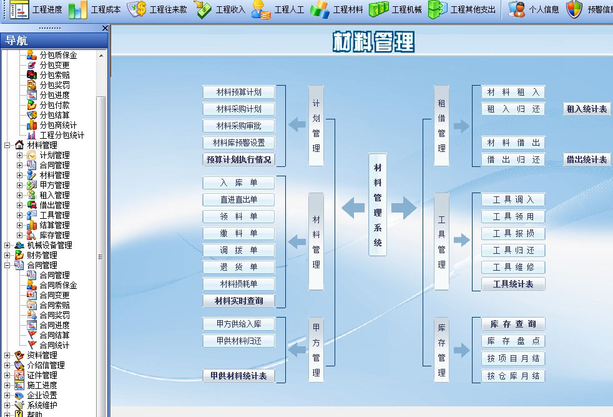Click the 预警信息 shield icon
This screenshot has width=613, height=417.
tap(575, 10)
